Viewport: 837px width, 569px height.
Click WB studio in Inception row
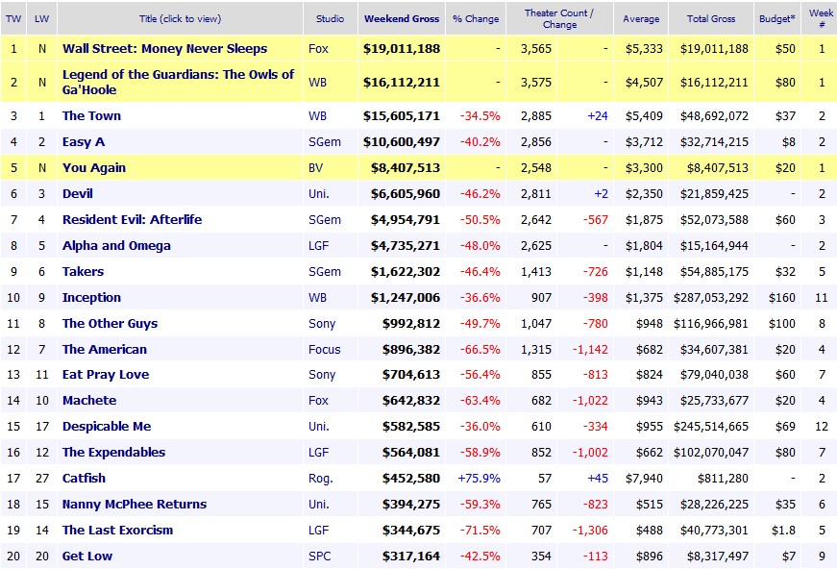click(x=318, y=297)
